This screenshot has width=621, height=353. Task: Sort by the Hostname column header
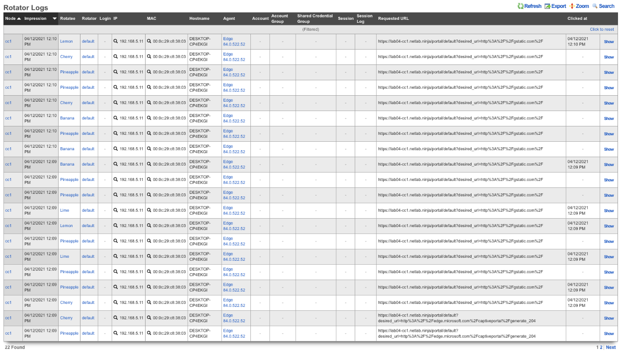pos(199,19)
